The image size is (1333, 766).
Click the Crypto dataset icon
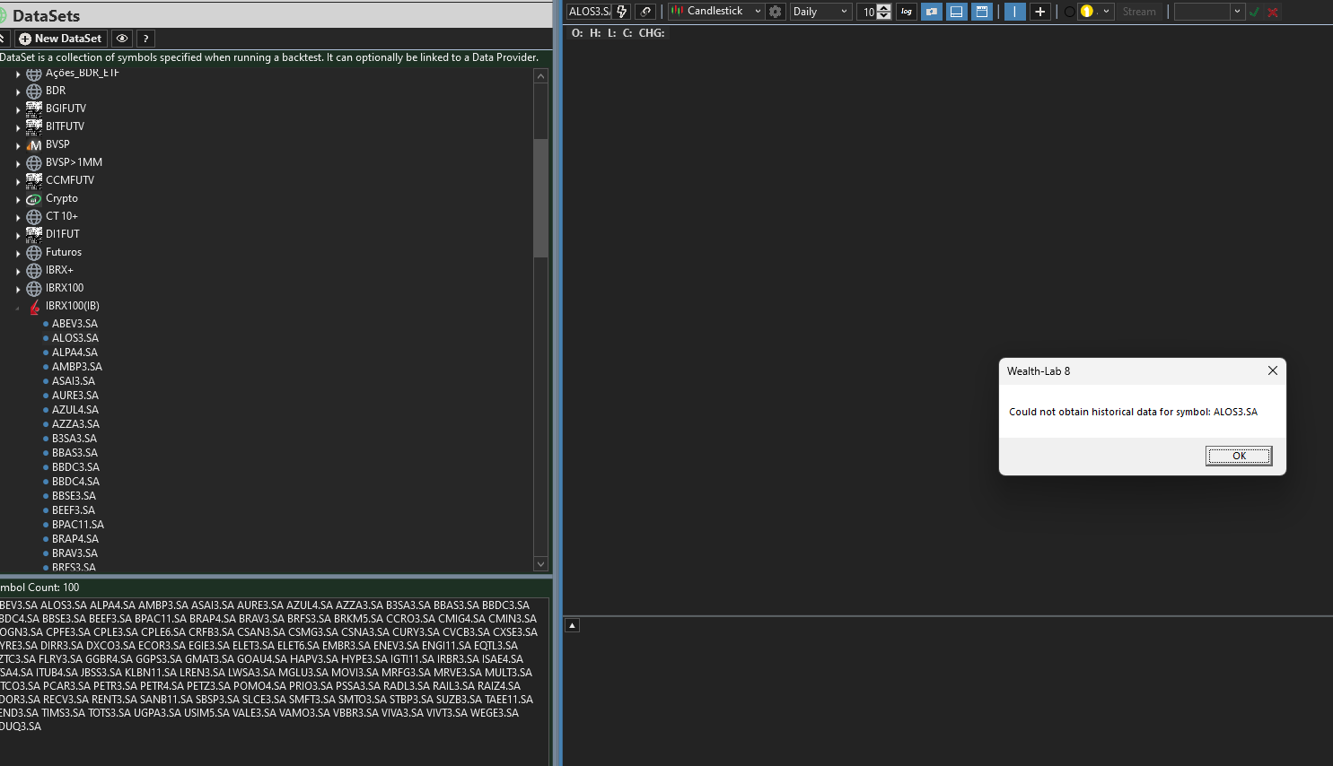point(34,198)
